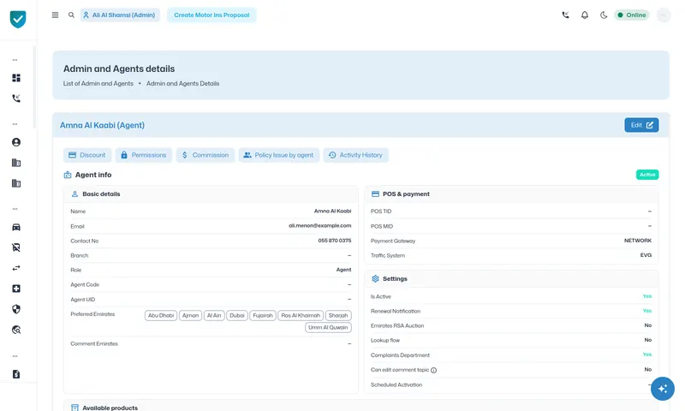This screenshot has width=685, height=411.
Task: Open the Commission tab
Action: (205, 155)
